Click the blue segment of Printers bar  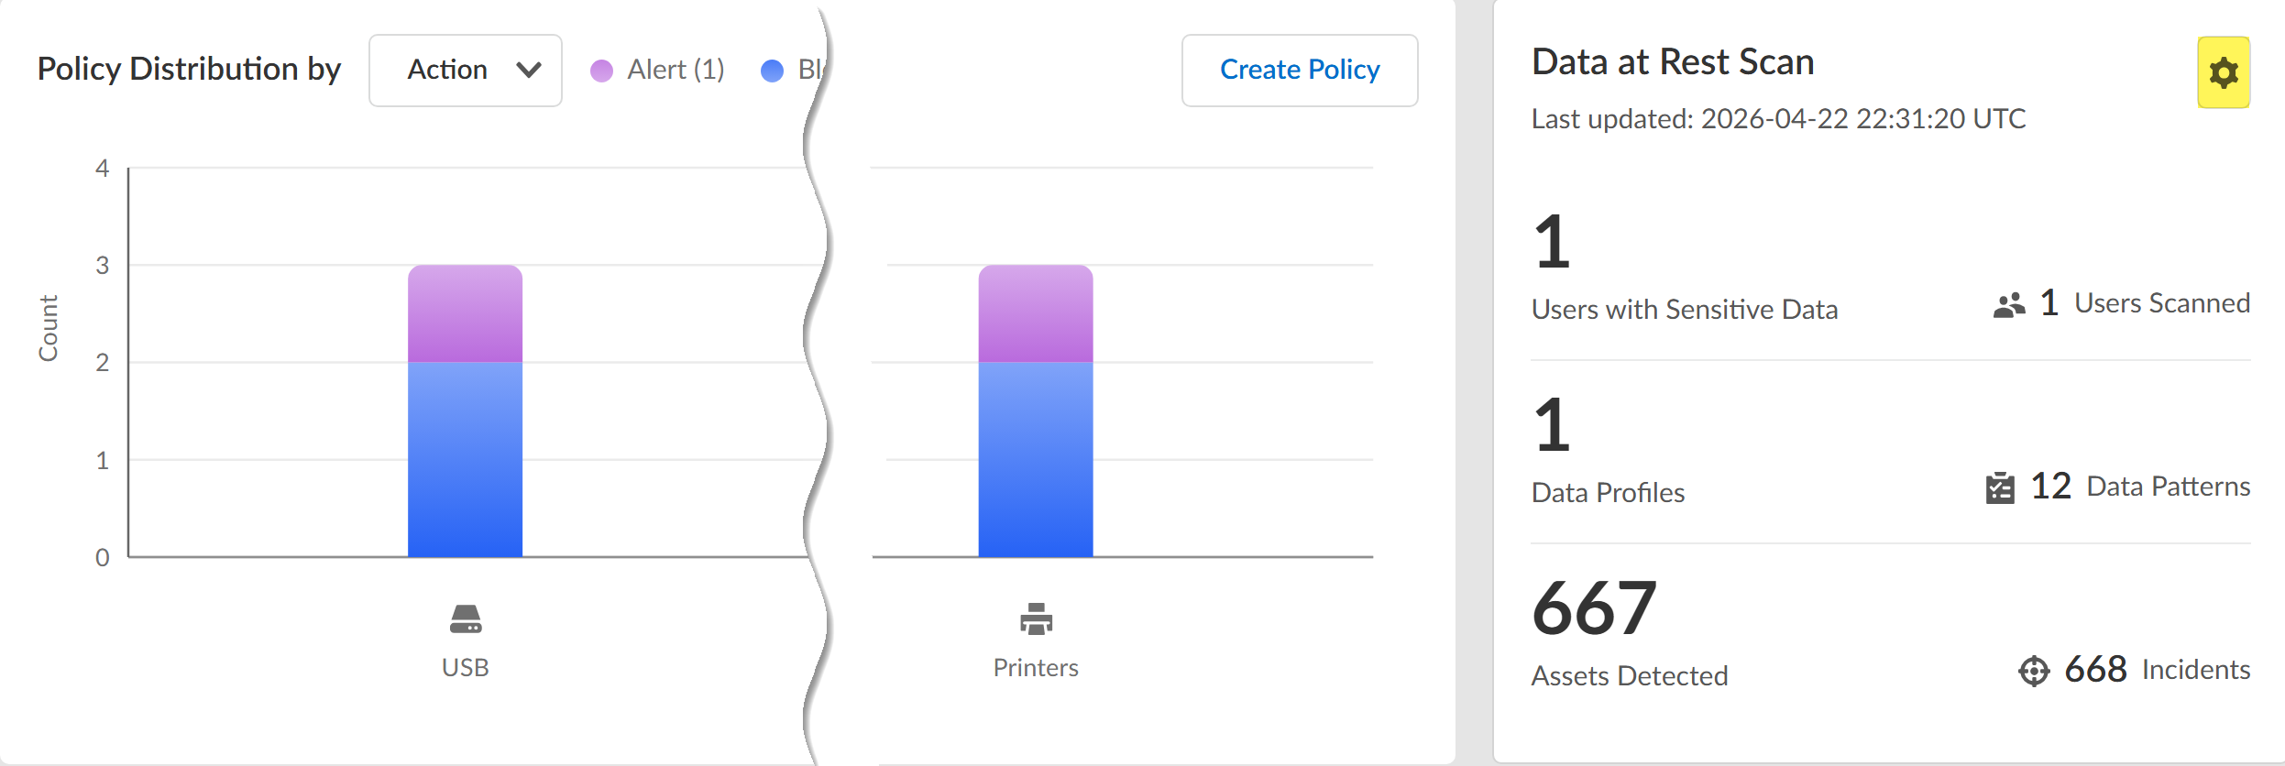click(x=1035, y=459)
